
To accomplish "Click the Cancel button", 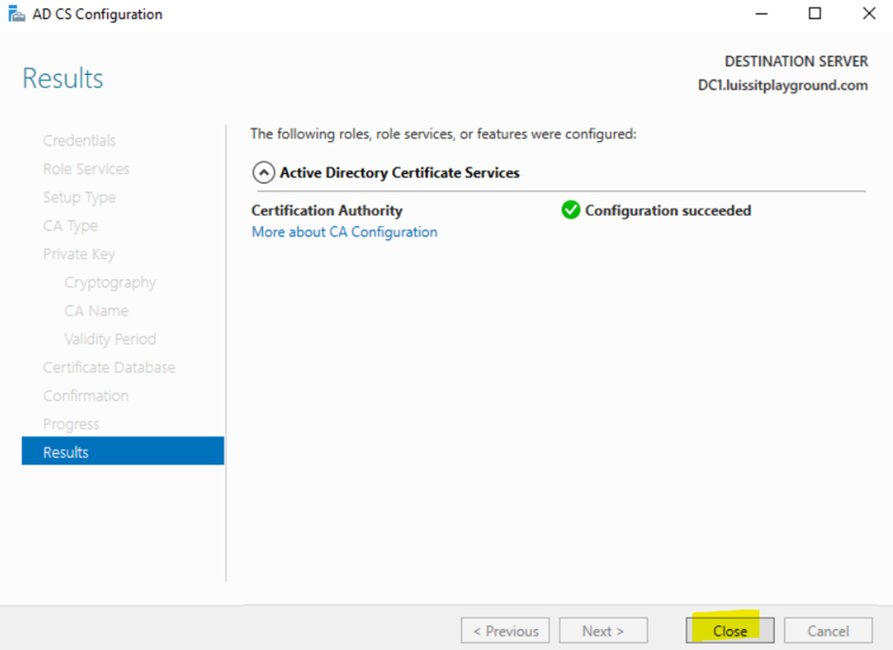I will [x=828, y=631].
